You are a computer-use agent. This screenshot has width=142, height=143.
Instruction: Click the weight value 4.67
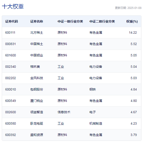[x=134, y=112]
